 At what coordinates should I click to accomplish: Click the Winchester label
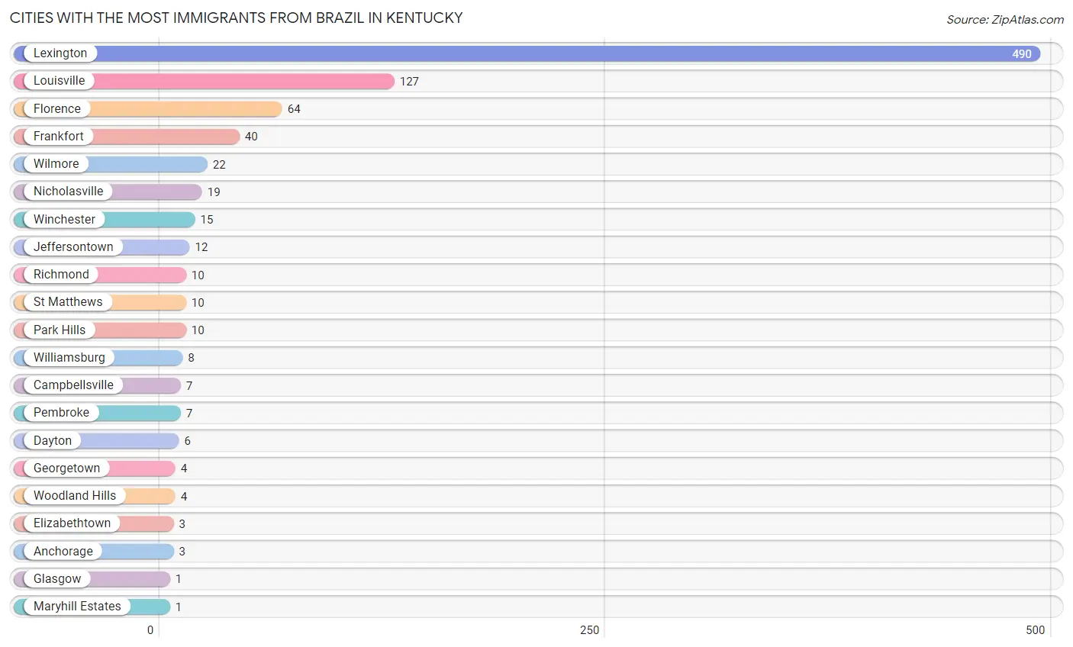(65, 219)
